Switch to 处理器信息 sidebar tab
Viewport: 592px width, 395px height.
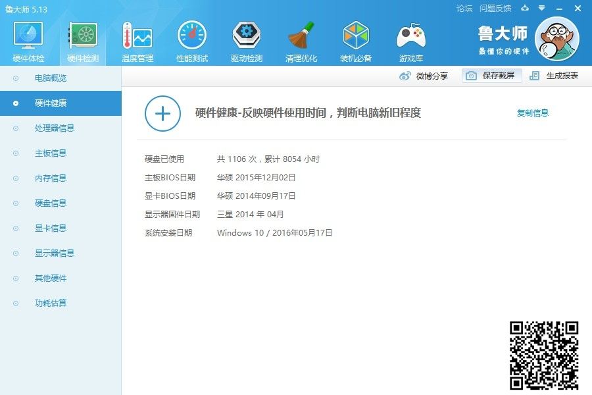pos(55,128)
